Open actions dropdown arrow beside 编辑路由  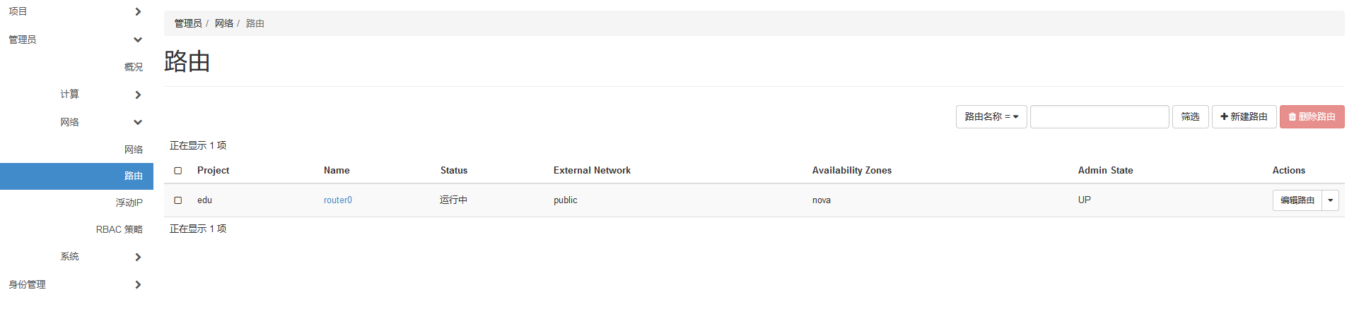tap(1330, 200)
